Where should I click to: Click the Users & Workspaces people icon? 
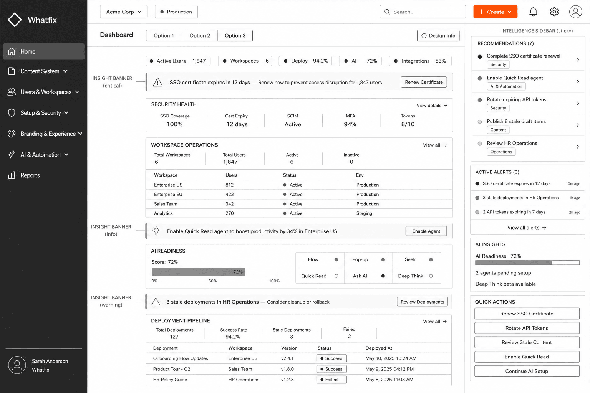click(12, 92)
